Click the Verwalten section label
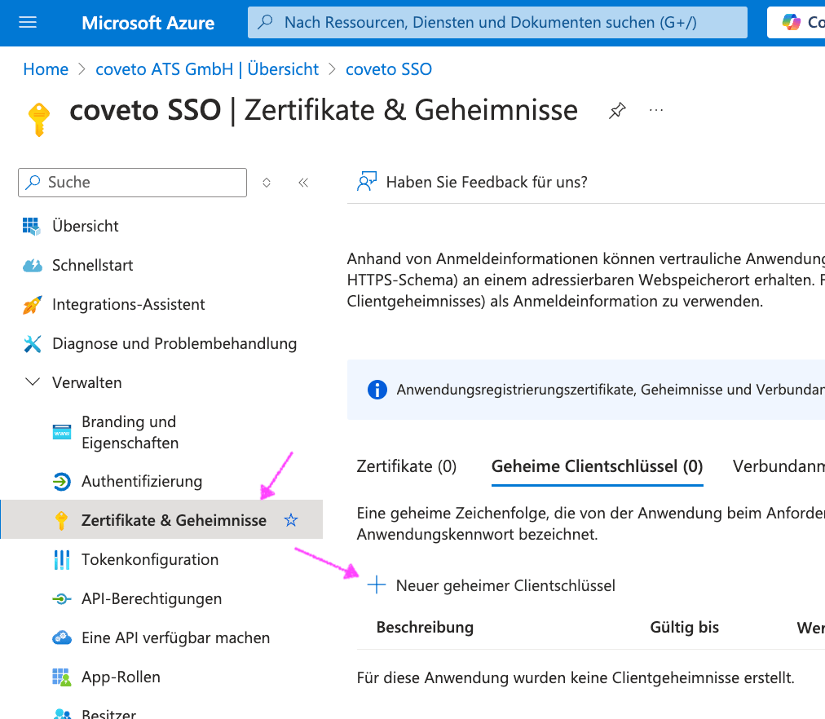The image size is (825, 719). click(x=86, y=382)
